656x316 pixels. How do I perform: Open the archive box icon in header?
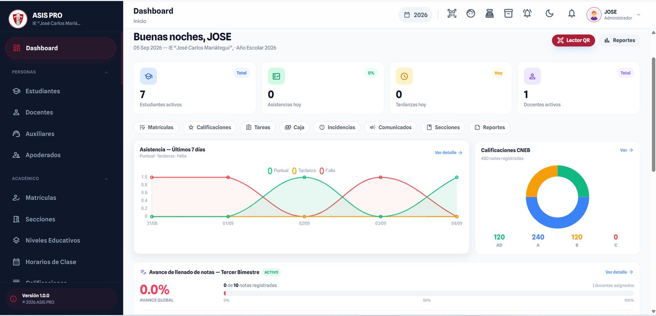point(508,14)
